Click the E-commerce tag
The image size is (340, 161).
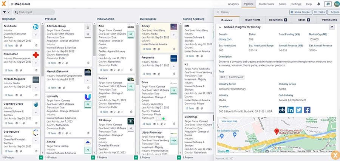(236, 77)
